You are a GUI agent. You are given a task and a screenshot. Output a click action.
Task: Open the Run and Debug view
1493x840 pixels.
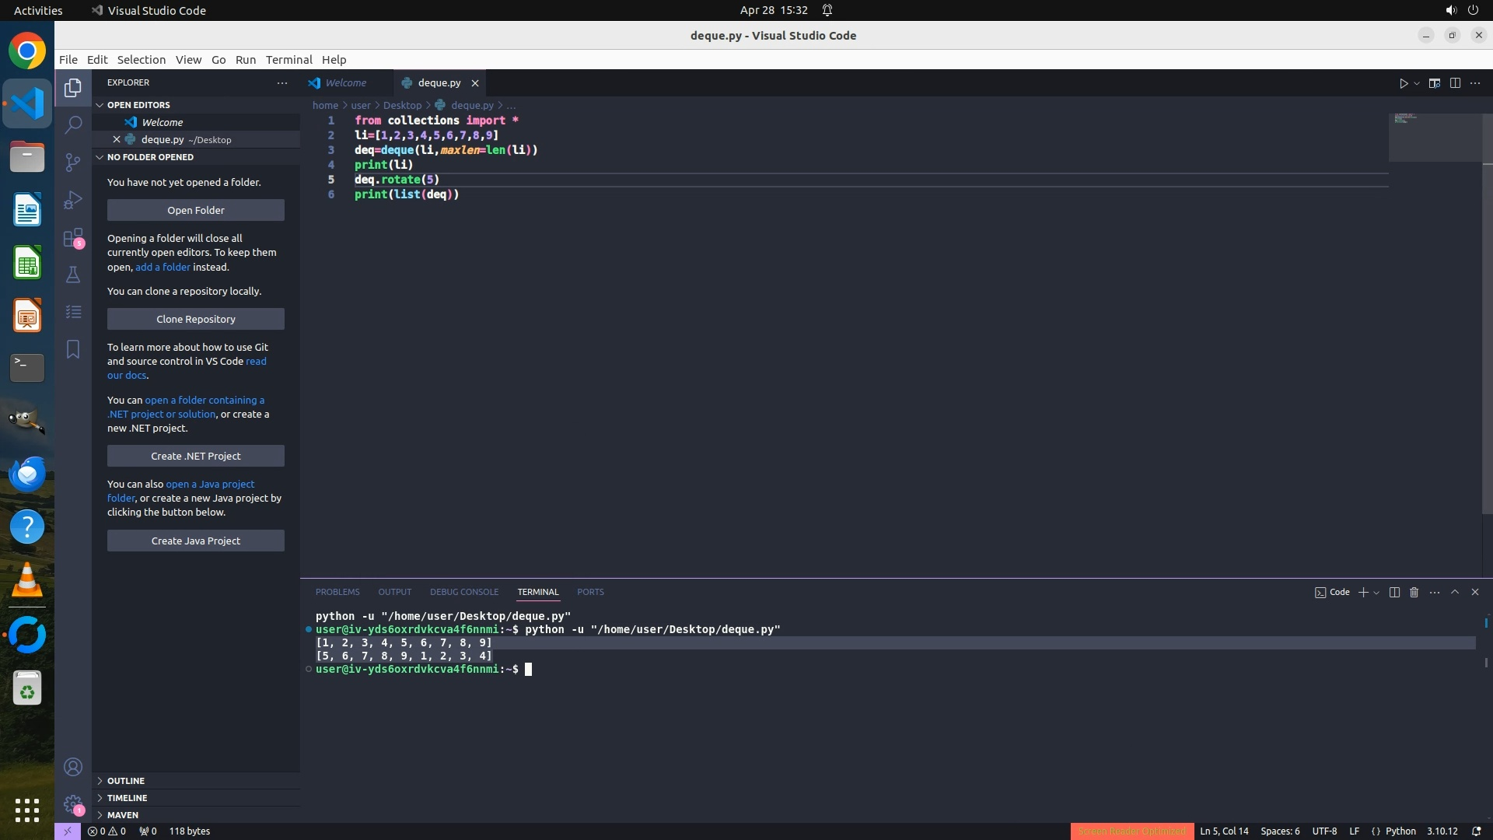tap(73, 200)
